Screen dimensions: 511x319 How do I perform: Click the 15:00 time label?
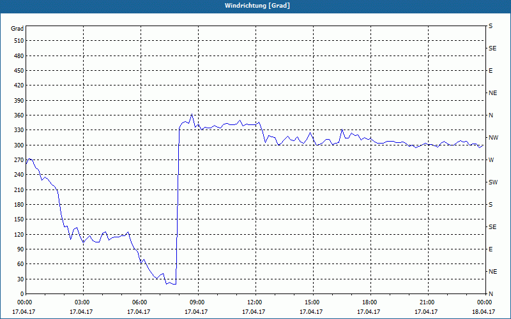[313, 302]
